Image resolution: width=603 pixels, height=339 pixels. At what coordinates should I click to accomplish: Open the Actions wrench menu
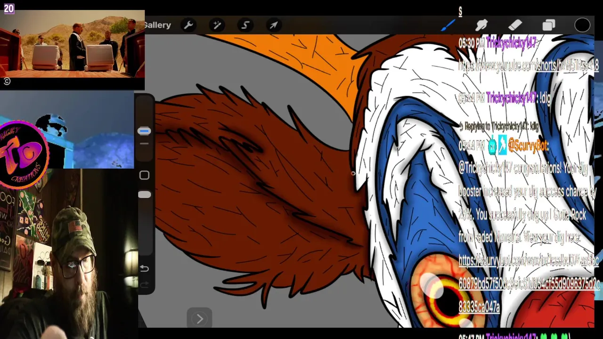188,25
